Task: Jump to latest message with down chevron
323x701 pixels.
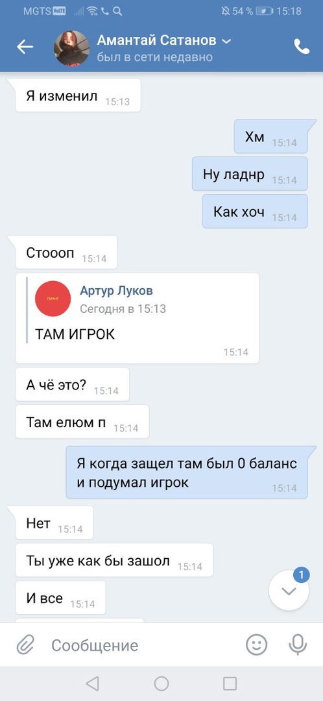Action: pos(289,591)
